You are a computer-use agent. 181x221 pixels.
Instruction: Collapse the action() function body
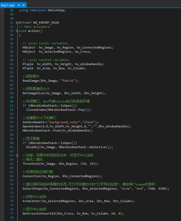point(17,31)
